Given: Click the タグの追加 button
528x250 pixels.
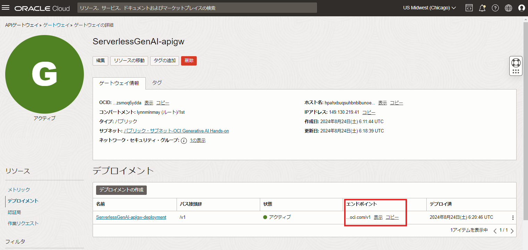Looking at the screenshot, I should pos(165,61).
